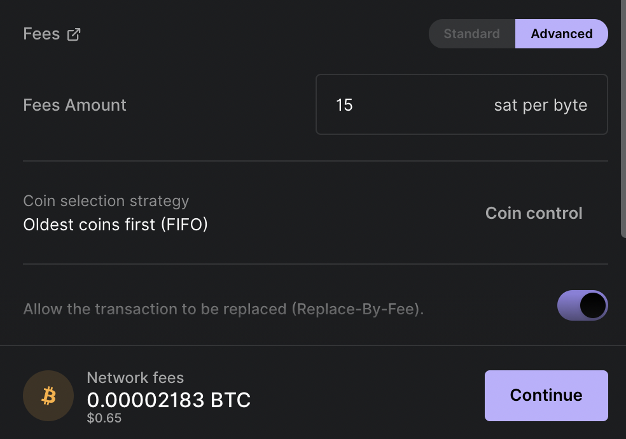This screenshot has height=439, width=626.
Task: Toggle the Replace-By-Fee switch off
Action: pos(583,305)
